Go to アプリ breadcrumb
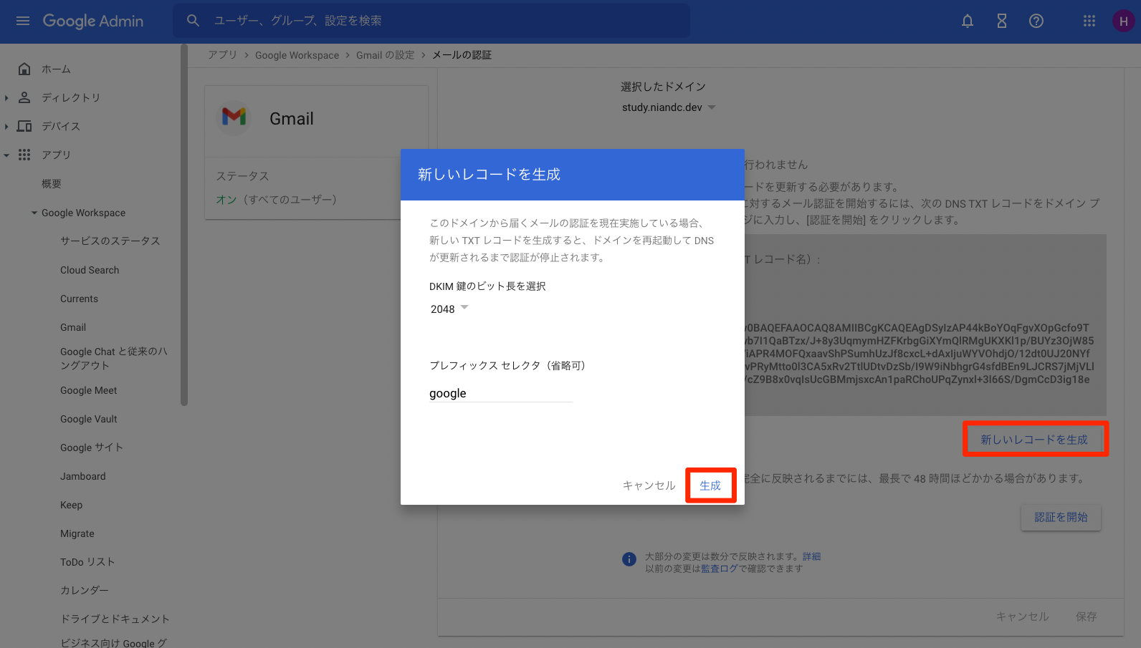This screenshot has height=648, width=1141. click(222, 55)
